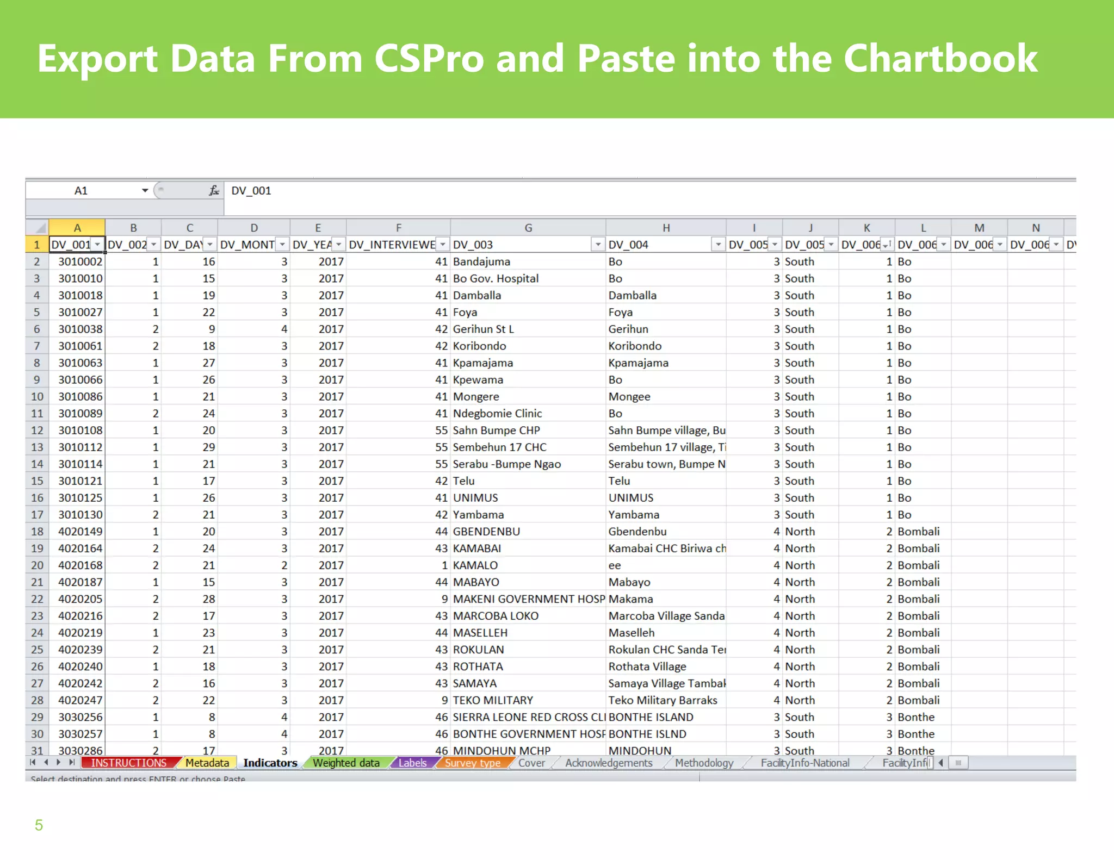Click cell containing Bandajuma
The height and width of the screenshot is (860, 1114).
pyautogui.click(x=528, y=261)
